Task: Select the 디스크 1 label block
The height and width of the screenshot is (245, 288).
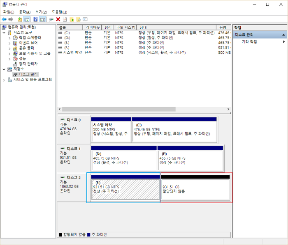Action: pyautogui.click(x=74, y=159)
